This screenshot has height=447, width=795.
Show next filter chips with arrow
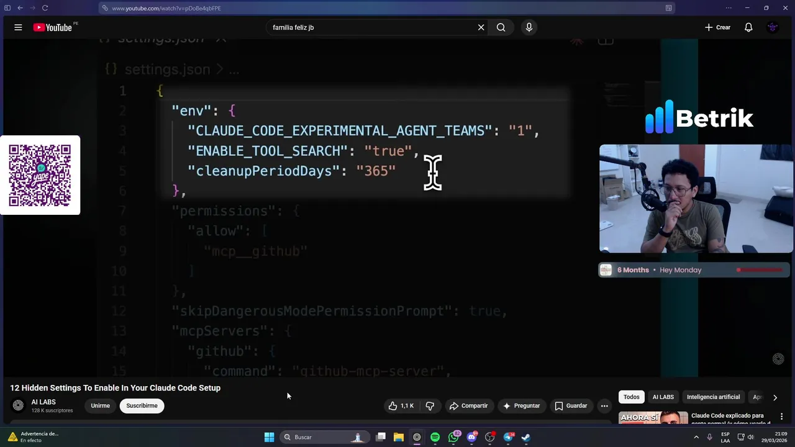tap(775, 397)
